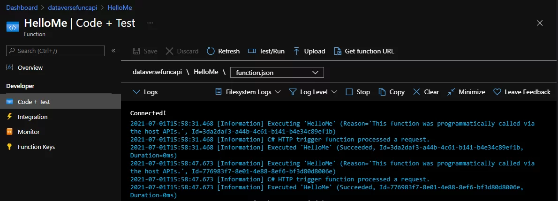Image resolution: width=558 pixels, height=201 pixels.
Task: Click the Upload arrow icon
Action: coord(296,51)
